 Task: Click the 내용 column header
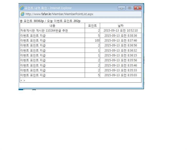[x=52, y=26]
